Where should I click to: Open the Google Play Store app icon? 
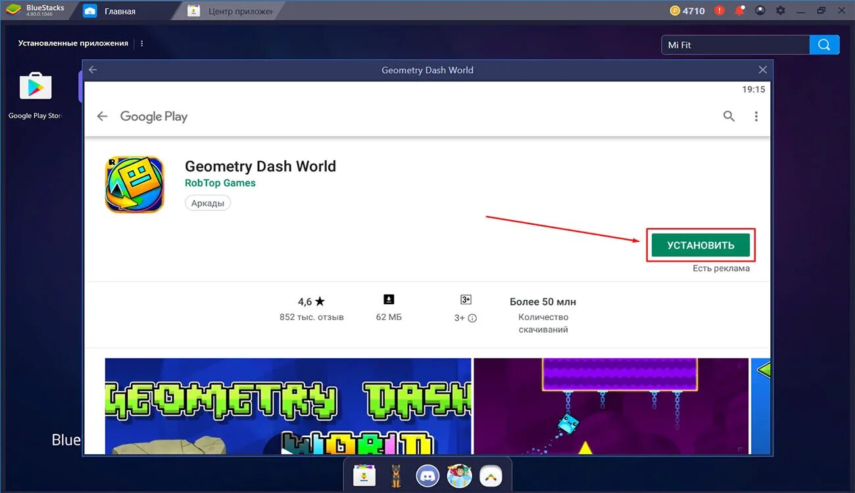click(36, 87)
